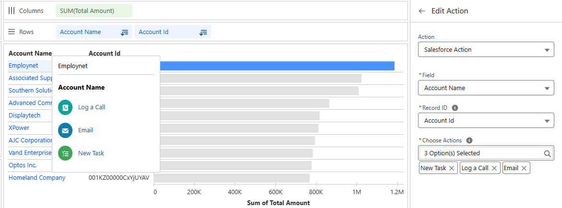Click the Displaytech account link
The height and width of the screenshot is (208, 562).
coord(24,116)
